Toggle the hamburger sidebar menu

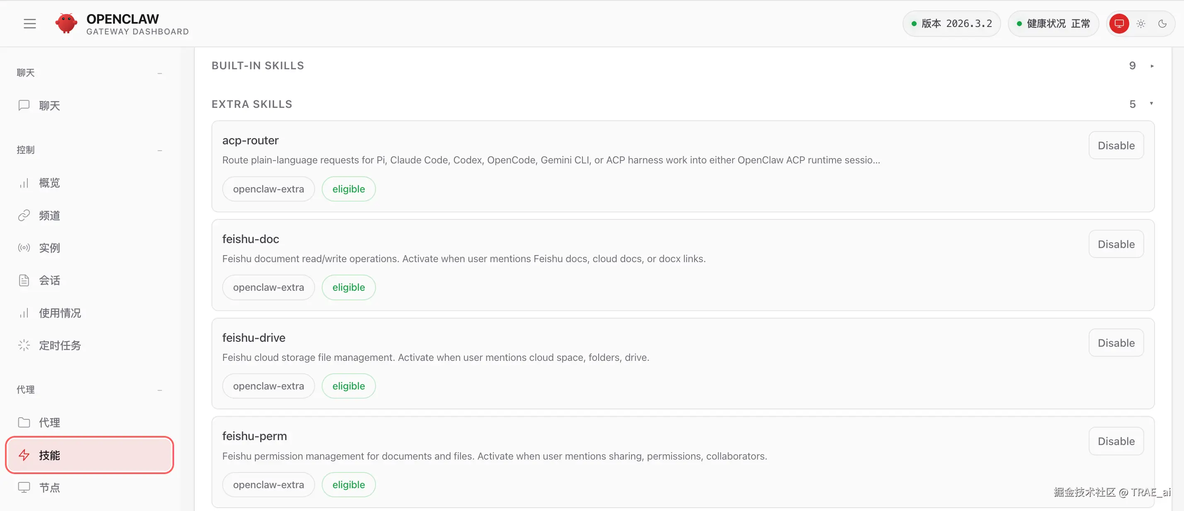pos(30,24)
